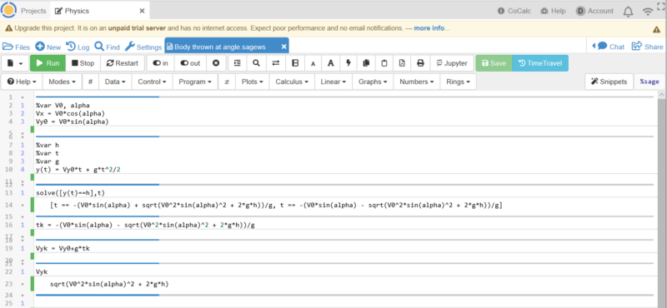The image size is (667, 308).
Task: Click the print icon
Action: (x=420, y=63)
